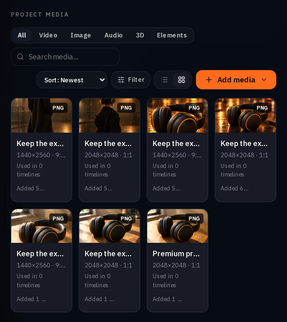Click PNG badge on long coat figure card
The image size is (287, 322).
point(58,108)
